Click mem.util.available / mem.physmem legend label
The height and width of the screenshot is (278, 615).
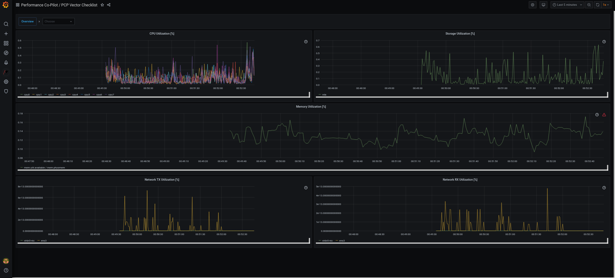[44, 168]
